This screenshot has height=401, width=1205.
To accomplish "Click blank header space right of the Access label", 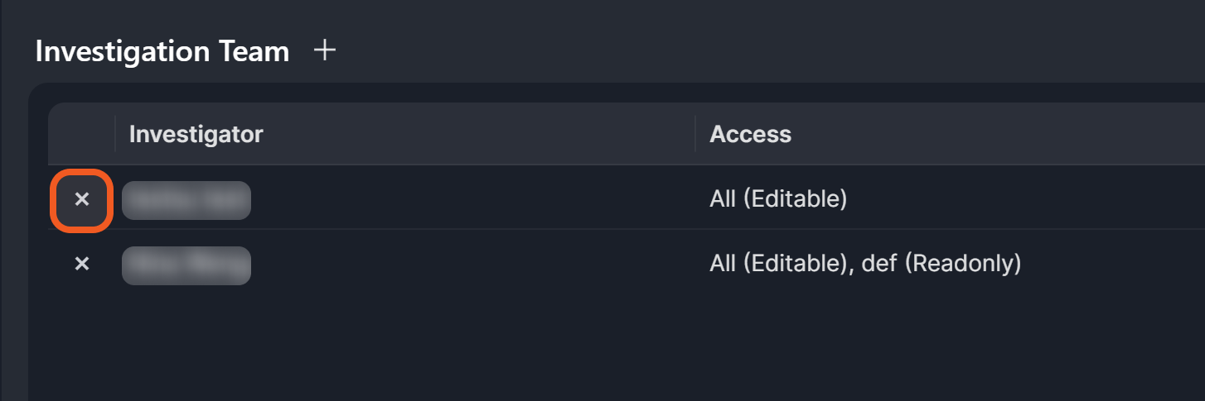I will [x=994, y=134].
